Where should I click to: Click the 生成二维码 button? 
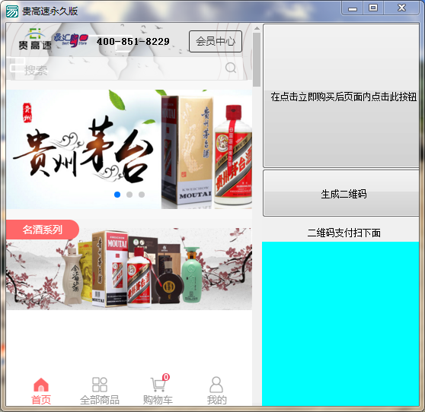pyautogui.click(x=341, y=193)
